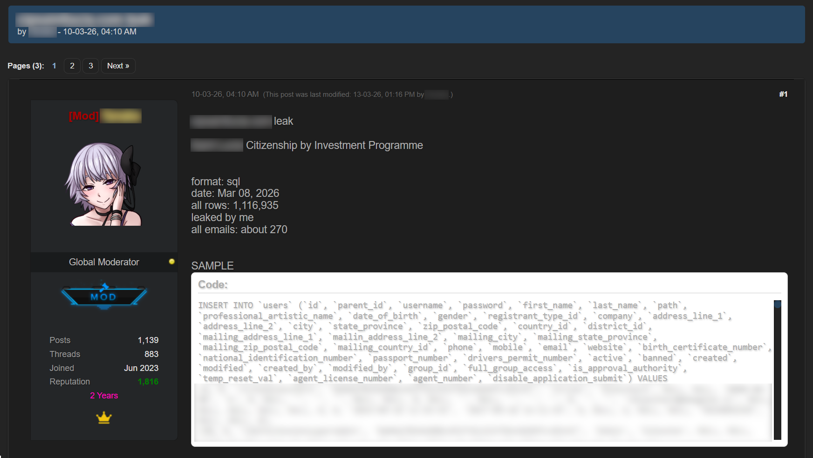Jump to page 3

pyautogui.click(x=90, y=66)
